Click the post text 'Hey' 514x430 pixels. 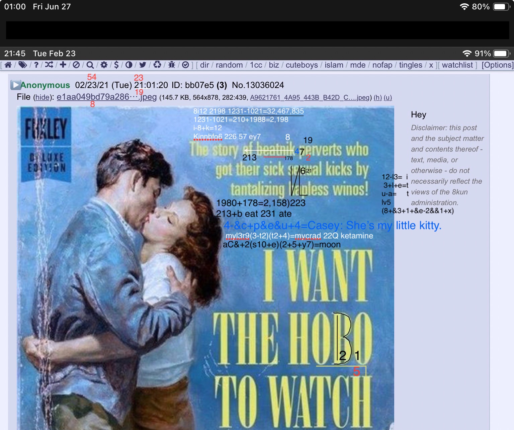coord(419,114)
